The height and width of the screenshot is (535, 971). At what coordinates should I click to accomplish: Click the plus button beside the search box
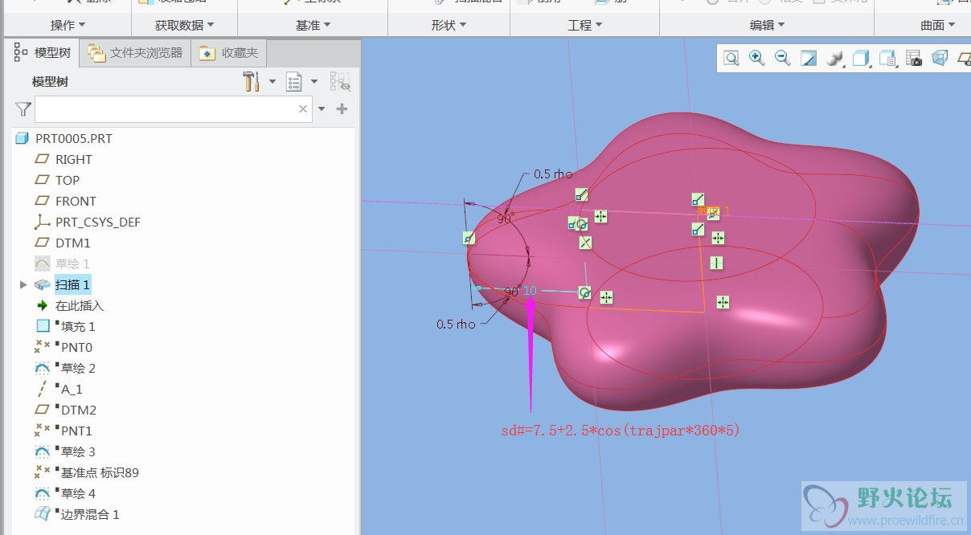[x=342, y=109]
